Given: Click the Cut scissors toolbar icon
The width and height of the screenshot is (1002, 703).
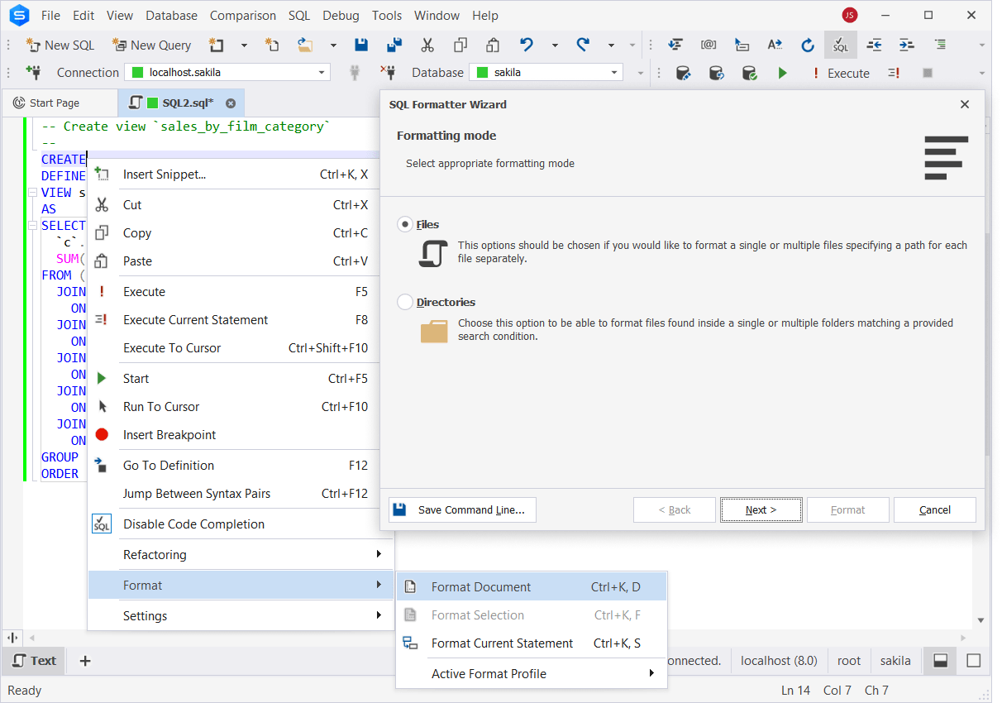Looking at the screenshot, I should (427, 45).
